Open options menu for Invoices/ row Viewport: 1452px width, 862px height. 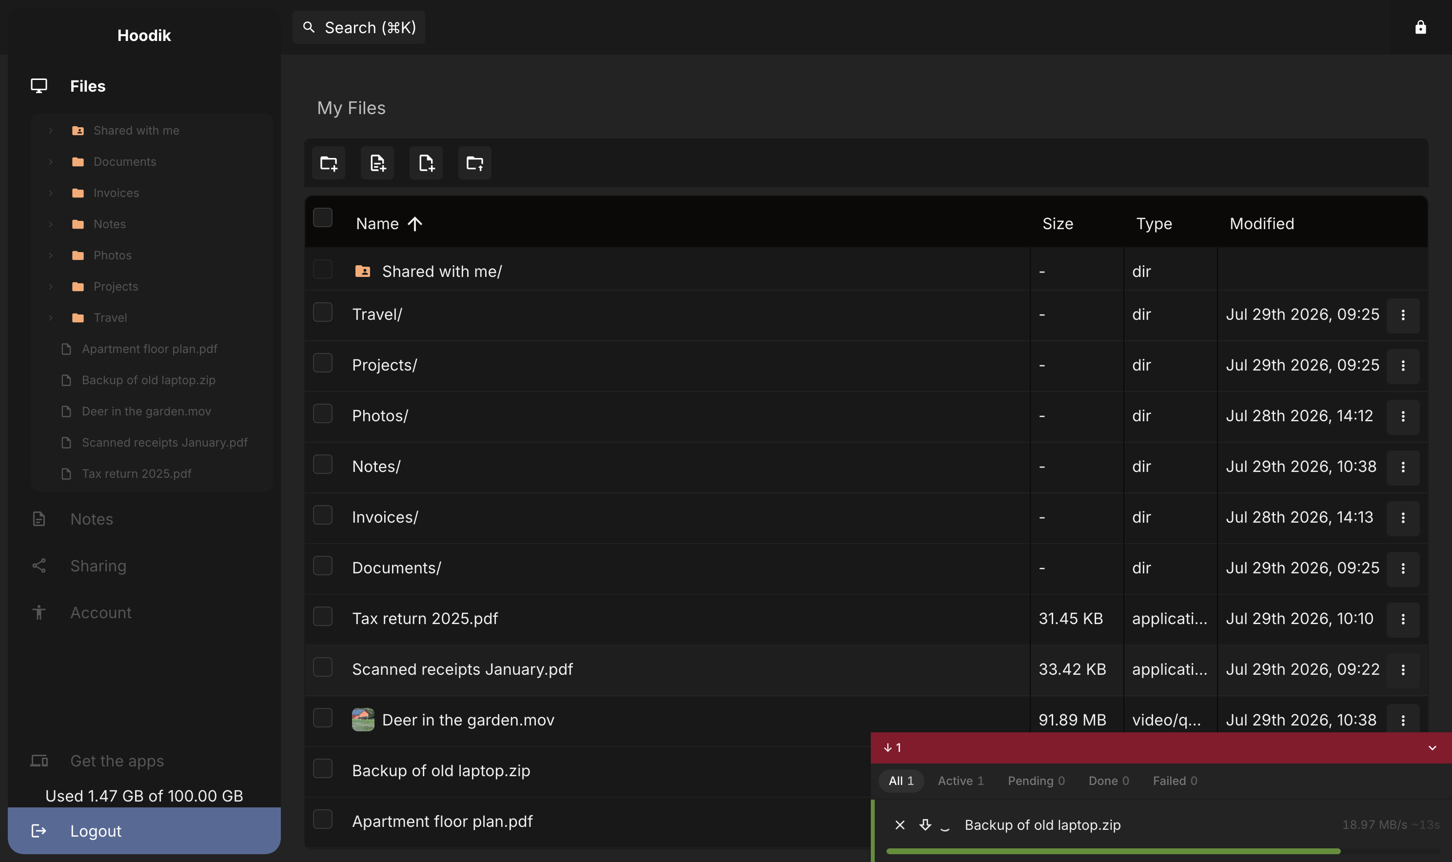coord(1403,518)
